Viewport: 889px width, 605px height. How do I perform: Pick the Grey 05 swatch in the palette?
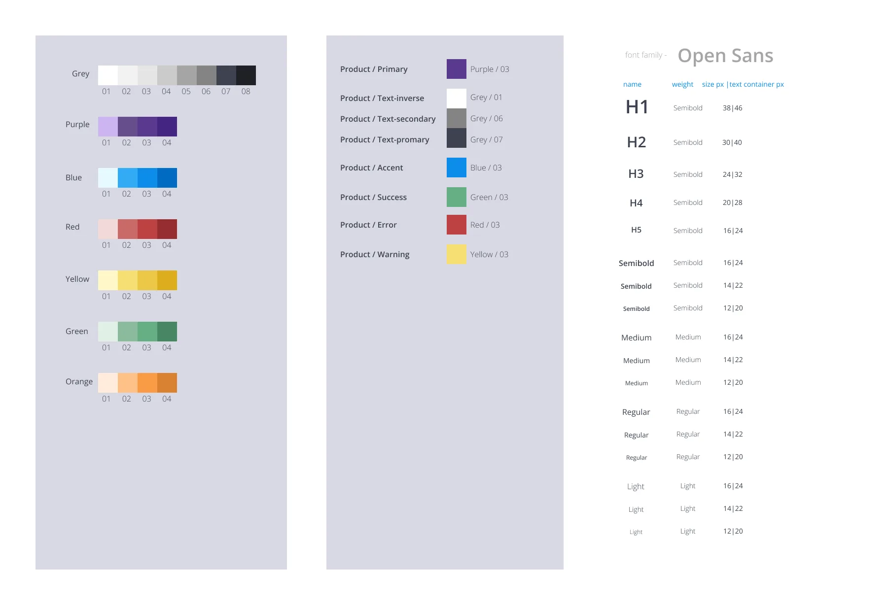pos(187,75)
